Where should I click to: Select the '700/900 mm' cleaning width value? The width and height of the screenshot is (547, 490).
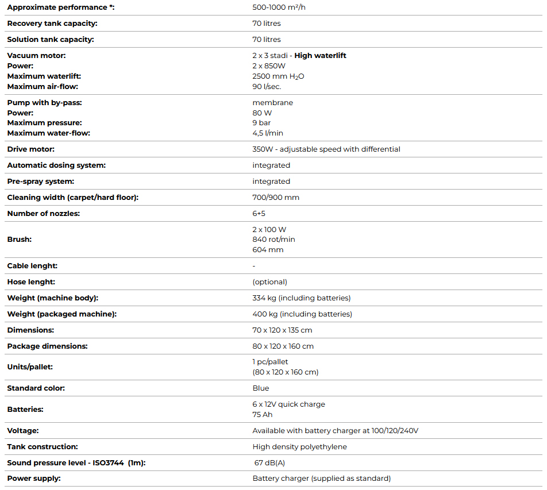pos(276,198)
